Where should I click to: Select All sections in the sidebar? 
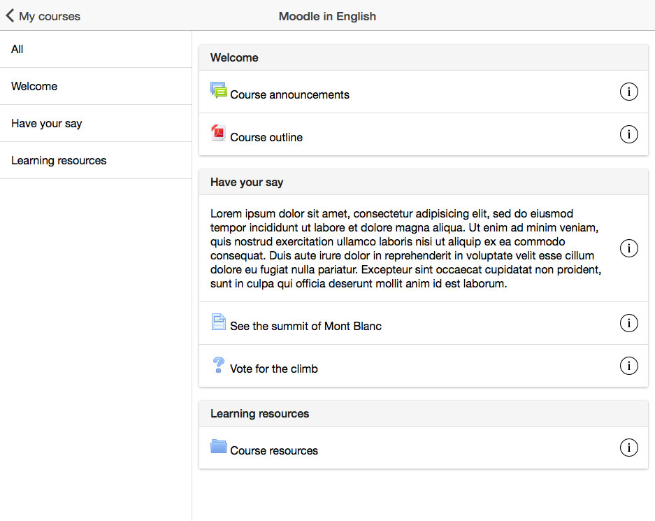96,49
